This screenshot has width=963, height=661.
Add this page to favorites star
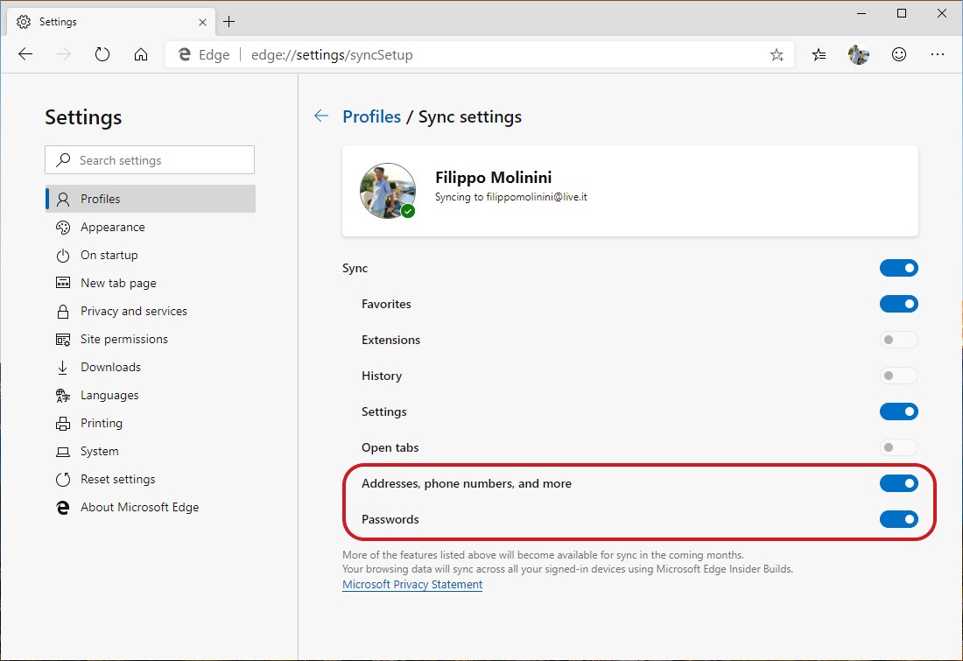point(777,54)
